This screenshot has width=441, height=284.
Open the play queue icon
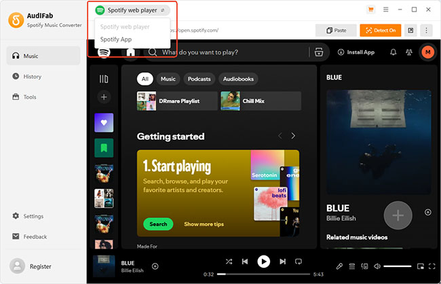click(352, 266)
